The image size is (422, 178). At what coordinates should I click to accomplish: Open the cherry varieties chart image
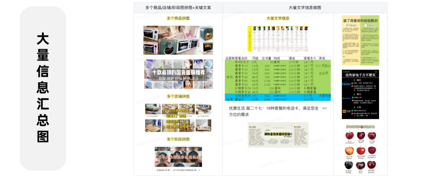(x=360, y=149)
